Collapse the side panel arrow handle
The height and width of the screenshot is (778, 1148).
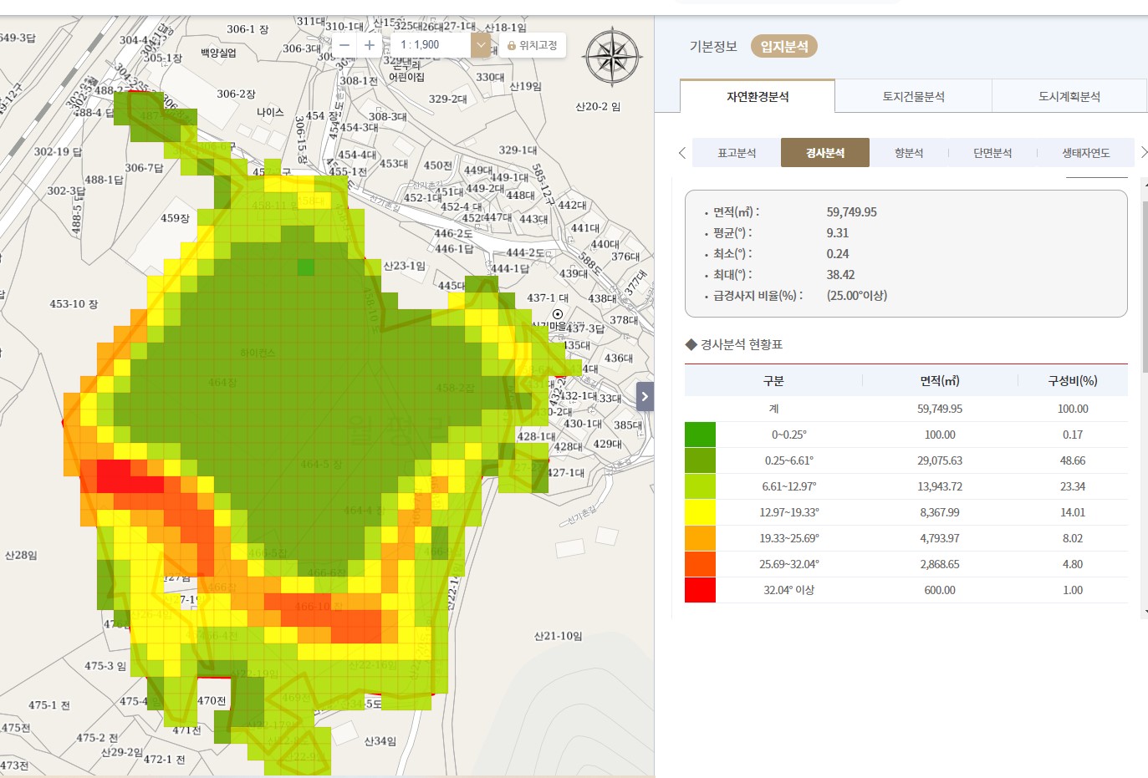[x=645, y=396]
